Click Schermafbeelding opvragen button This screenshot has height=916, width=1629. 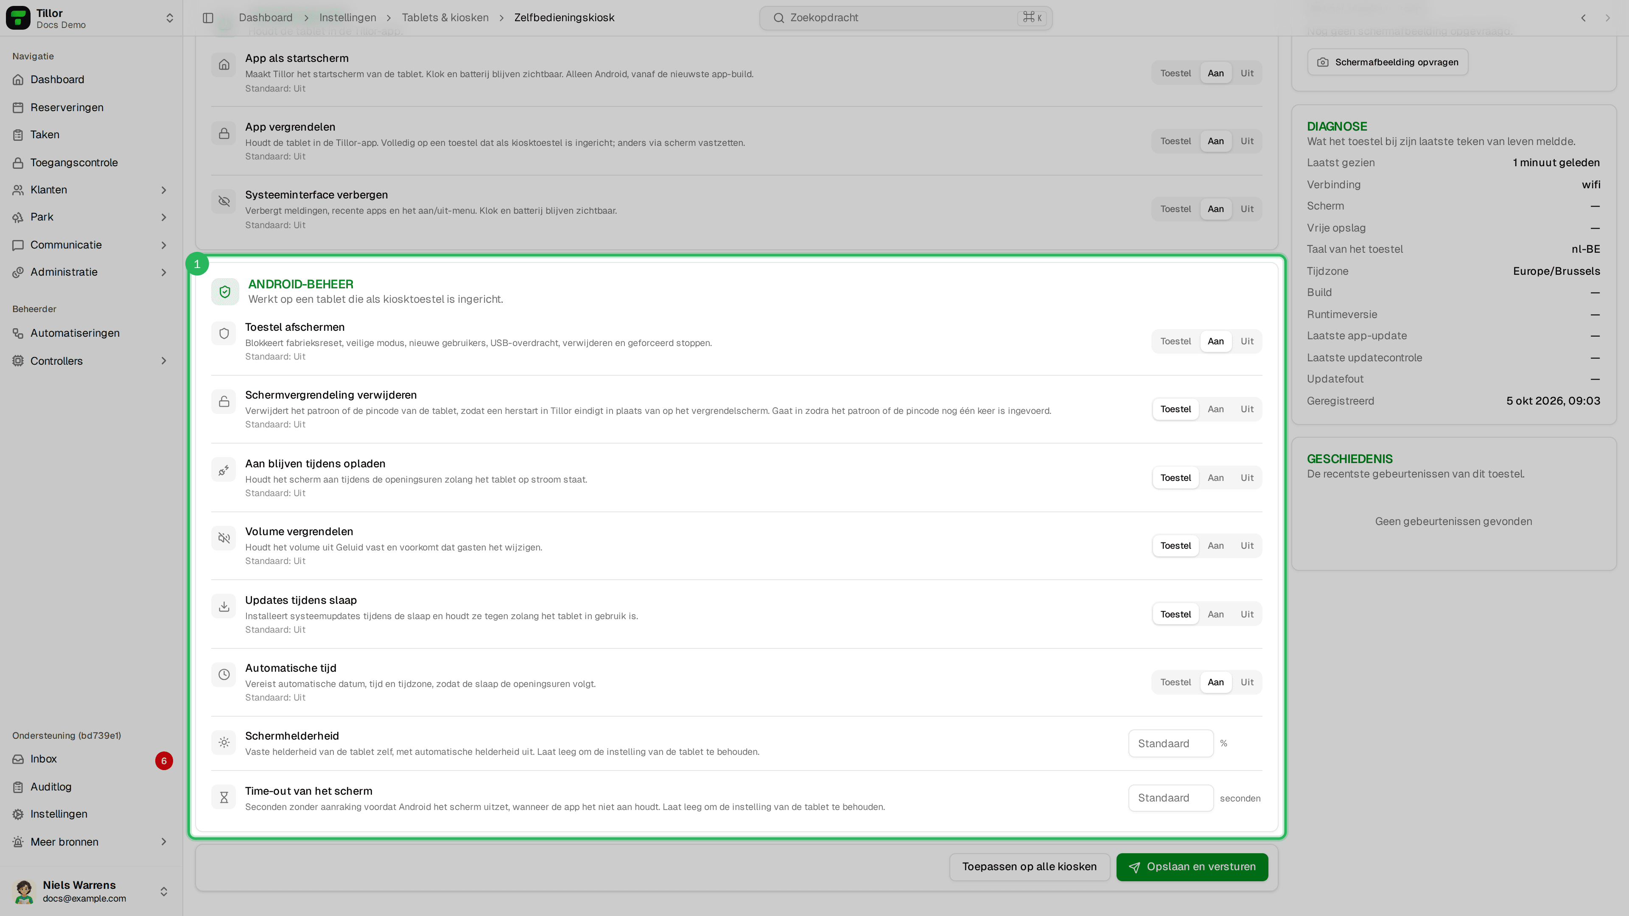click(1388, 62)
